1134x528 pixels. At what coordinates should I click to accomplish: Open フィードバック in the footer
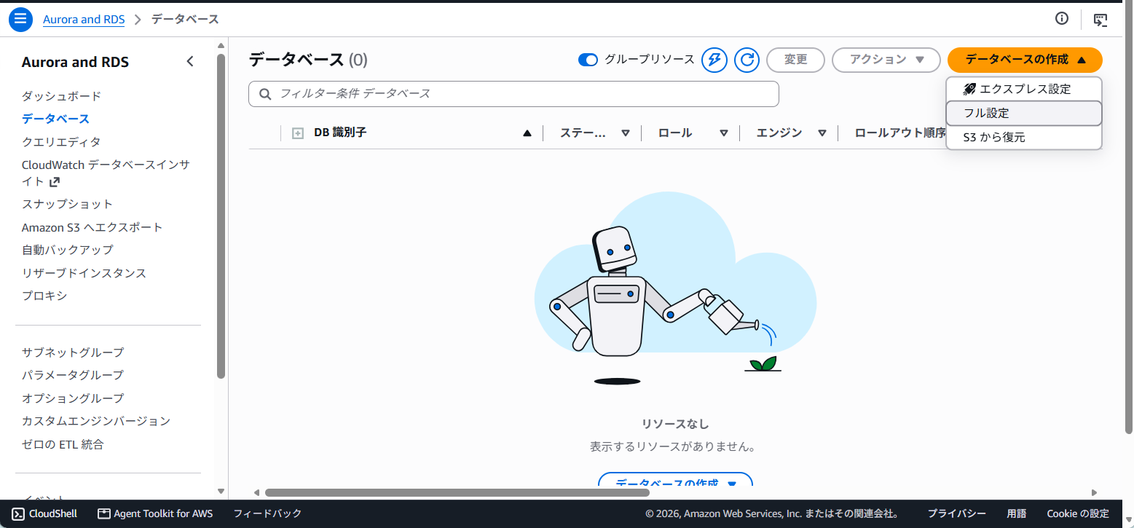267,513
